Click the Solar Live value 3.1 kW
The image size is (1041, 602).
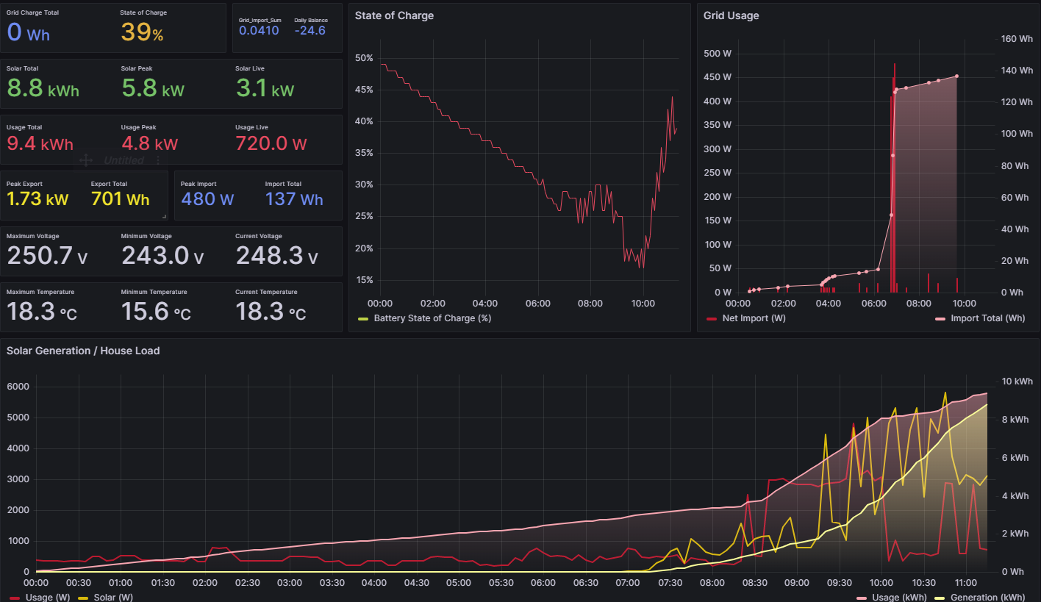click(265, 89)
